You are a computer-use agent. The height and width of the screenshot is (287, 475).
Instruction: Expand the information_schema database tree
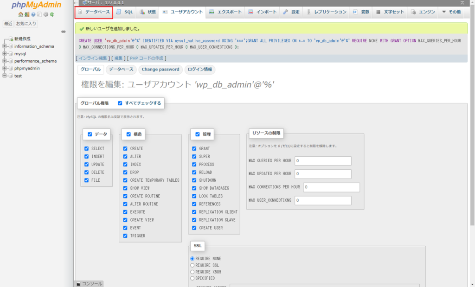(5, 46)
